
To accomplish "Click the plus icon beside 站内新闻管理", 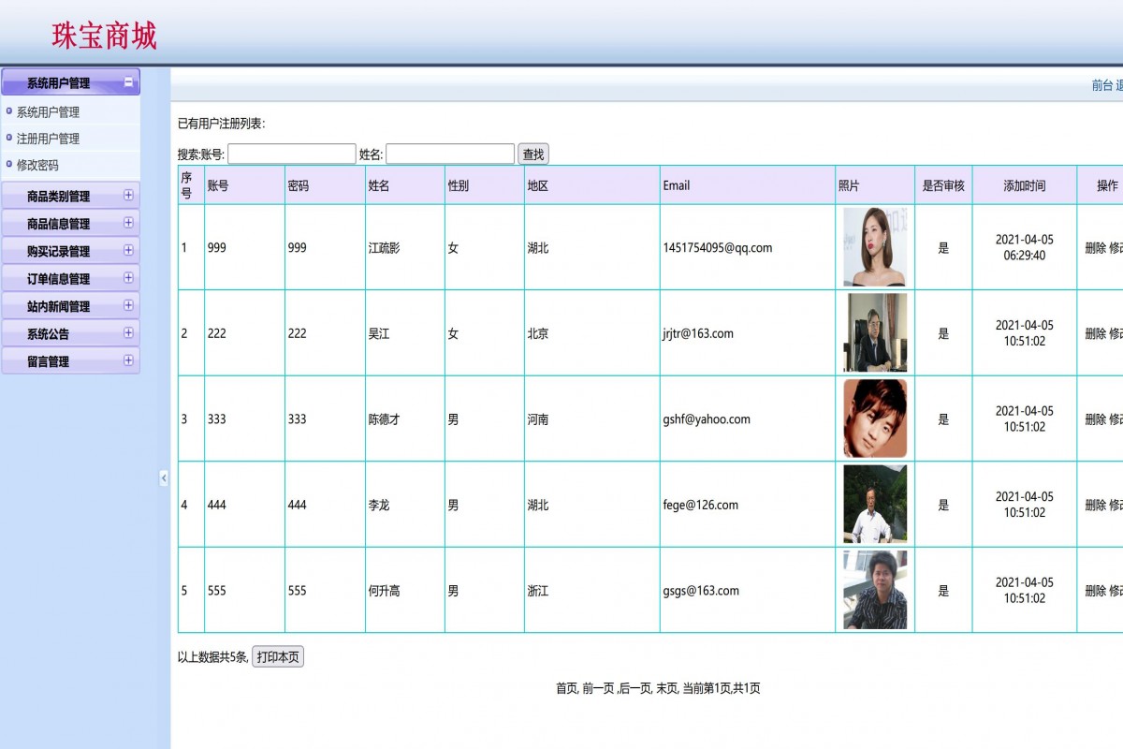I will 128,305.
